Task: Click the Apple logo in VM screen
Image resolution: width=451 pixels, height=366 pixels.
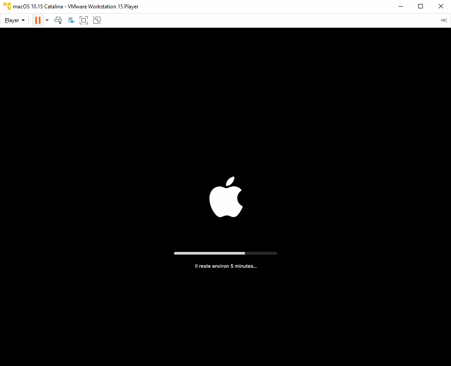Action: [x=226, y=197]
